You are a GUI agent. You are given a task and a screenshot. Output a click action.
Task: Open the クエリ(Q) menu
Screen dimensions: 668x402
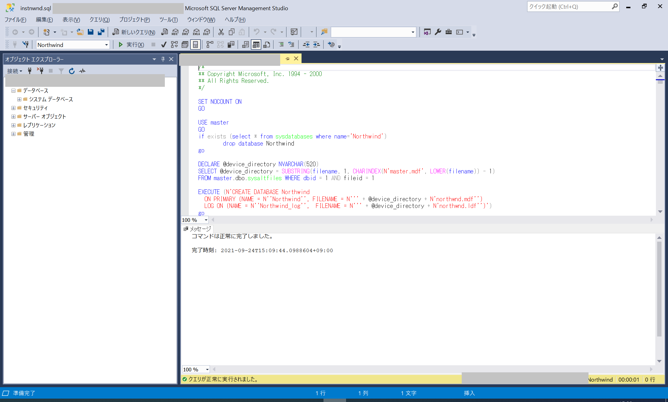click(x=100, y=20)
